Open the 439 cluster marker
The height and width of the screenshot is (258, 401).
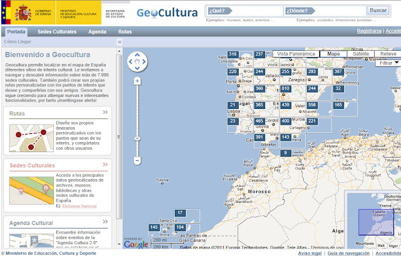click(286, 105)
